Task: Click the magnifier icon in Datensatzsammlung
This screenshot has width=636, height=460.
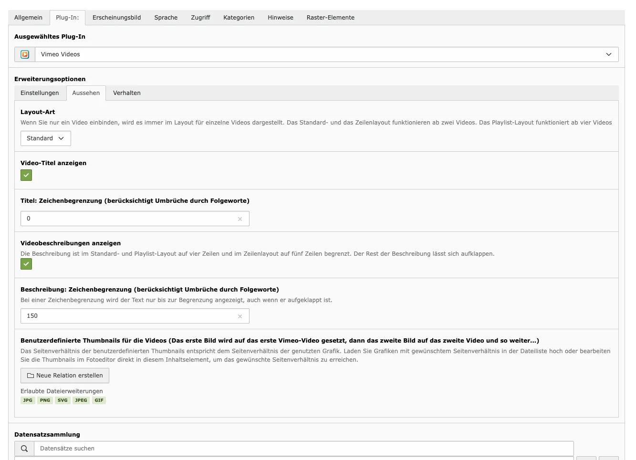Action: click(24, 449)
